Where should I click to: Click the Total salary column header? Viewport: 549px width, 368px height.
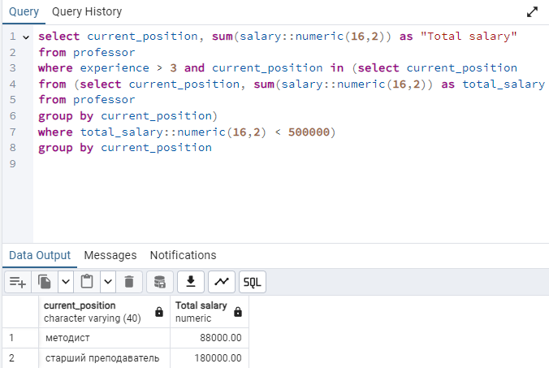210,312
